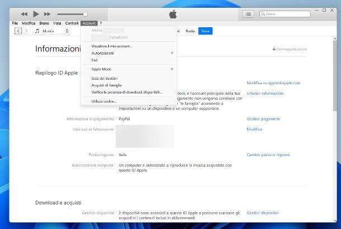Skip forward with the fast-forward button

pyautogui.click(x=47, y=14)
